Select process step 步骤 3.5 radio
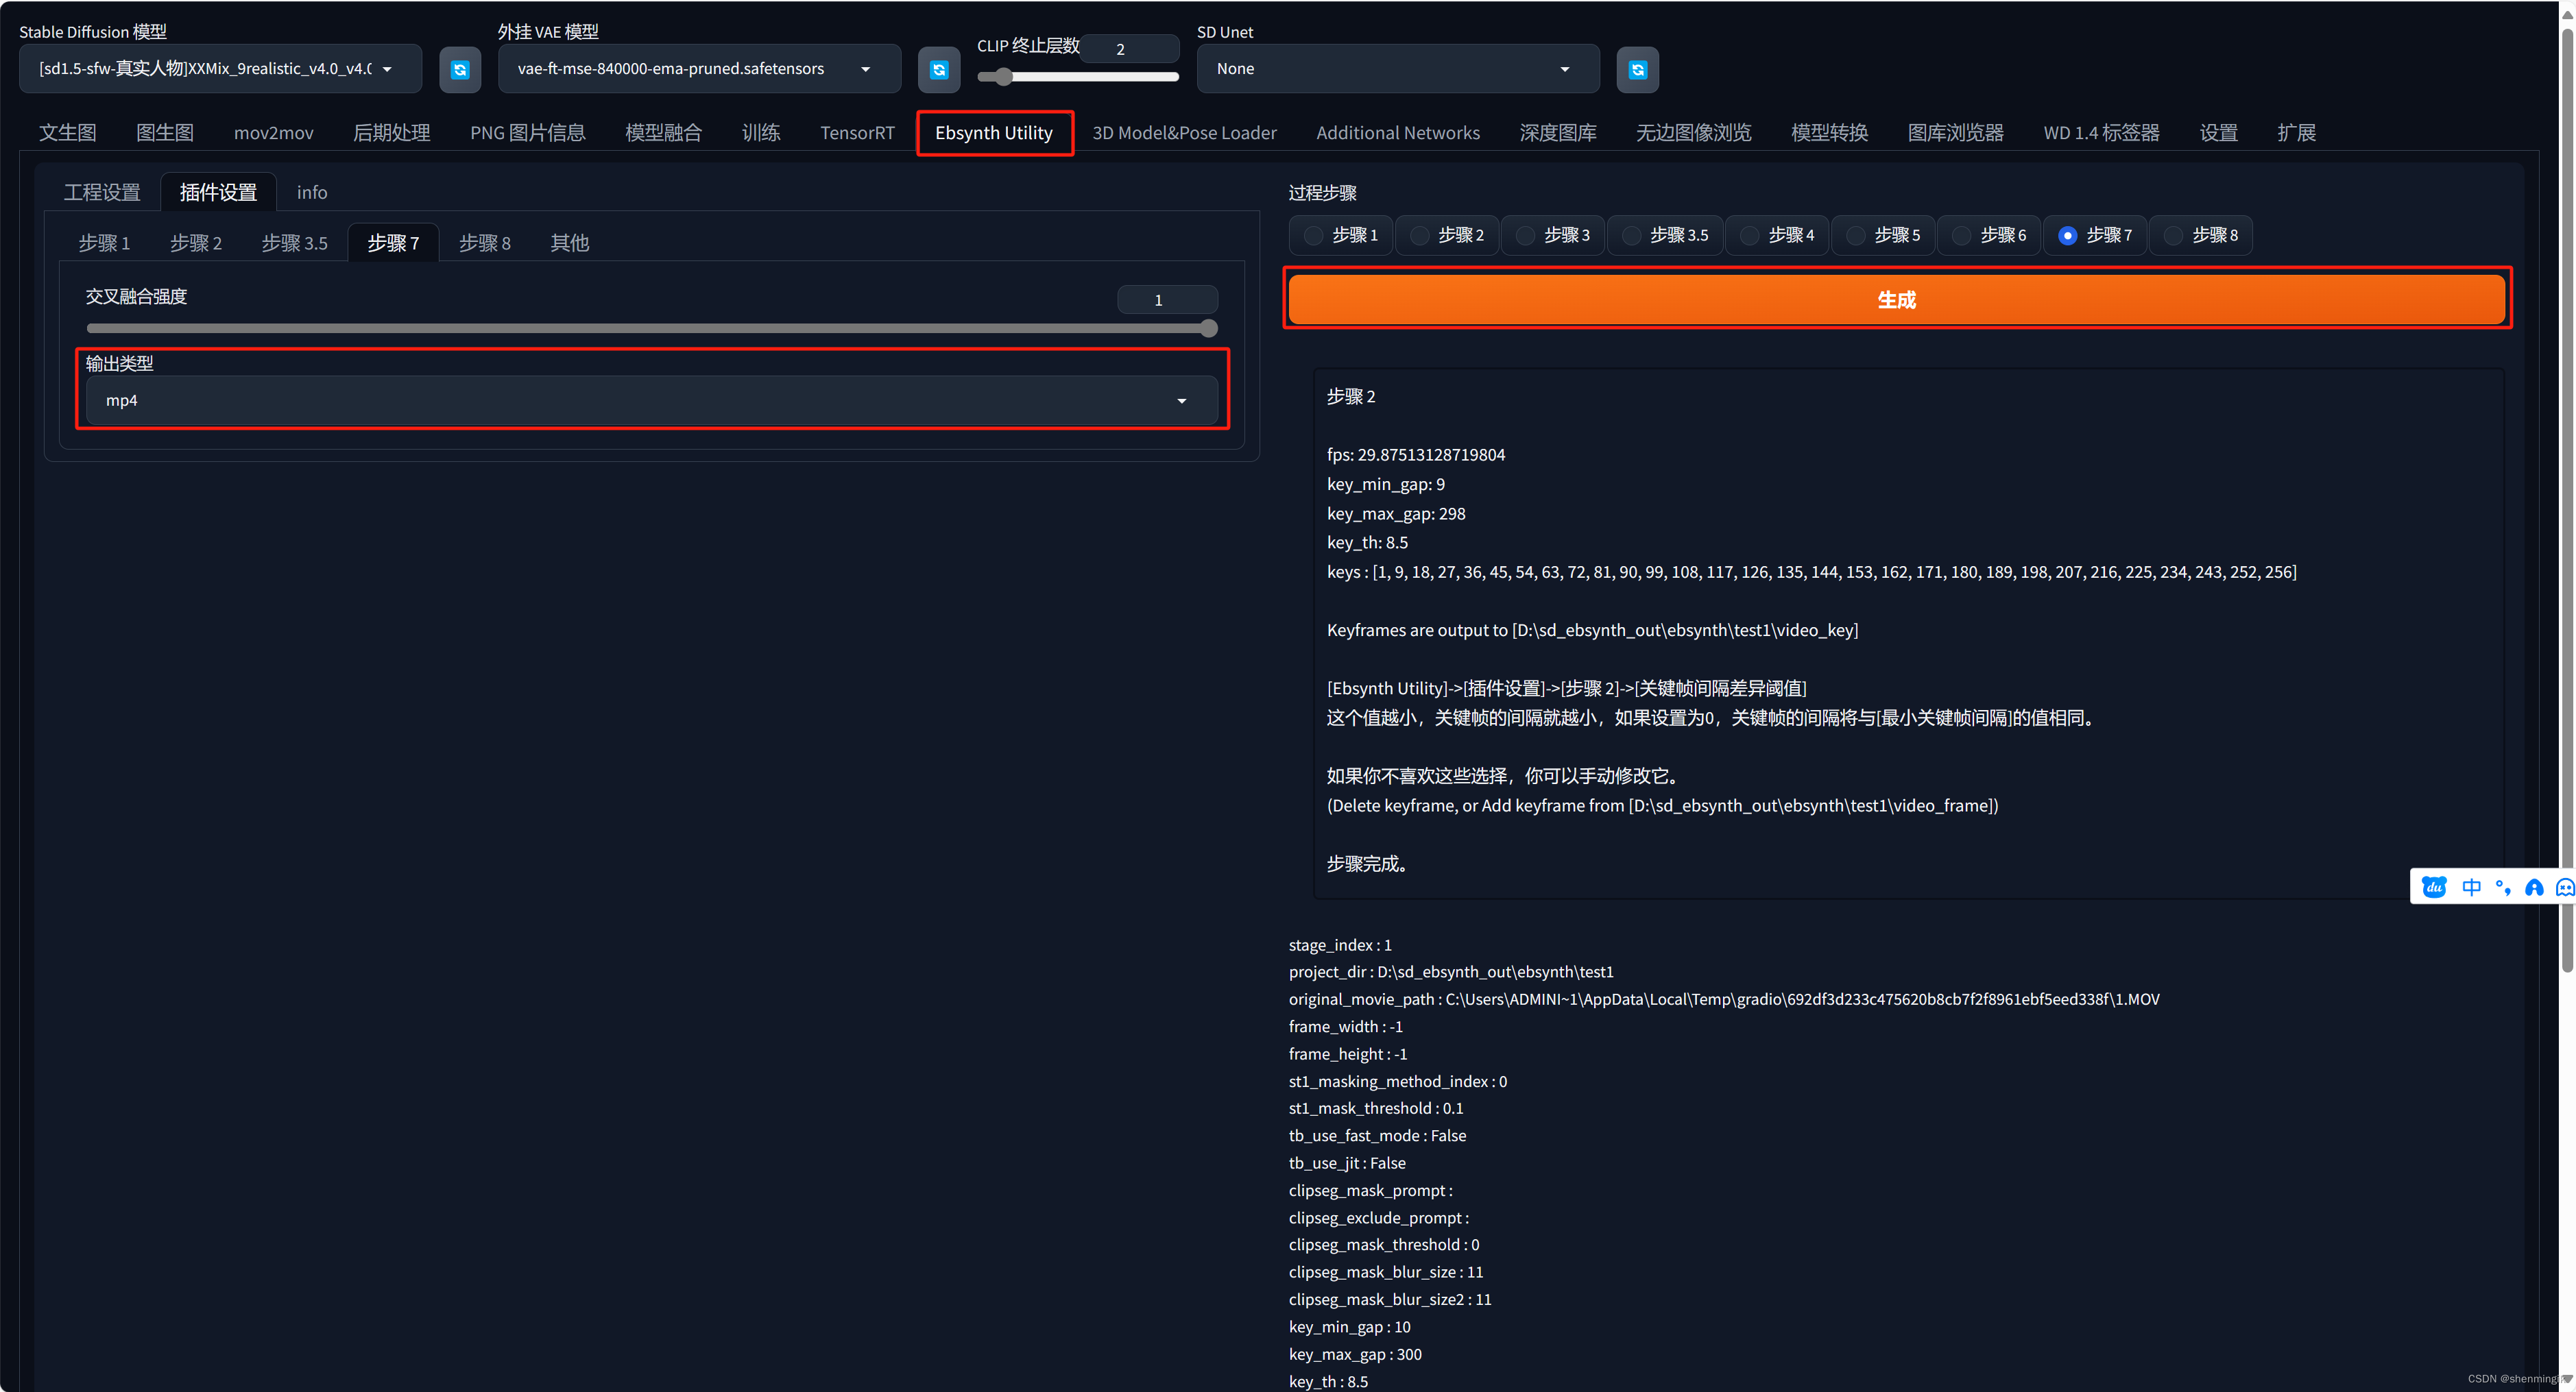 [x=1665, y=235]
